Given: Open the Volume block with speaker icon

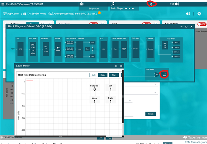Looking at the screenshot, I should 58,49.
